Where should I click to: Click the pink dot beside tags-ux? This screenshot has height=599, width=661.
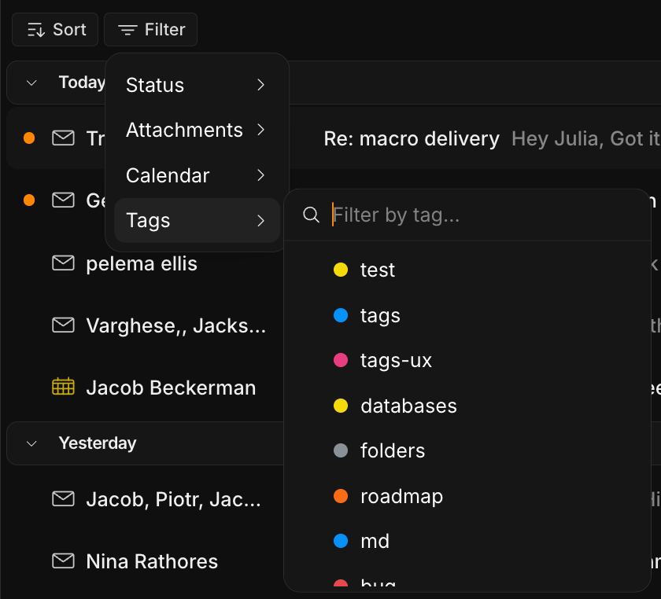(341, 361)
